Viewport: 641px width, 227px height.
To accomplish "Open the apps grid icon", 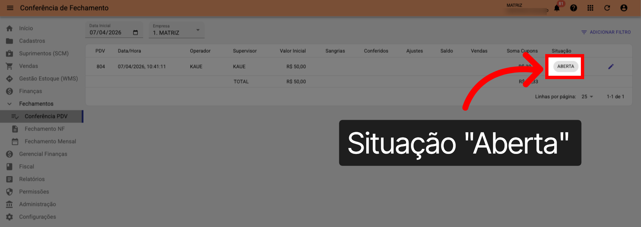I will click(590, 8).
